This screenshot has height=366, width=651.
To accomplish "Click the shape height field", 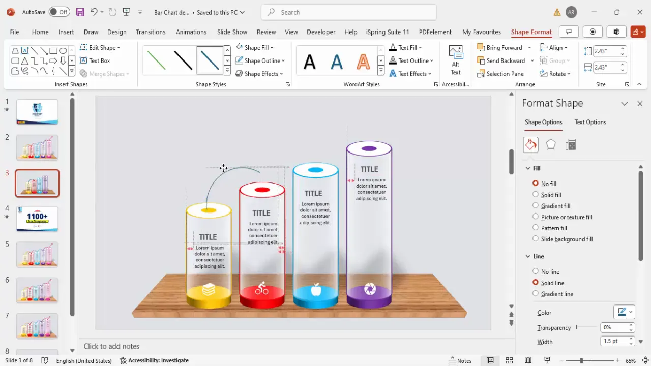I will tap(606, 51).
